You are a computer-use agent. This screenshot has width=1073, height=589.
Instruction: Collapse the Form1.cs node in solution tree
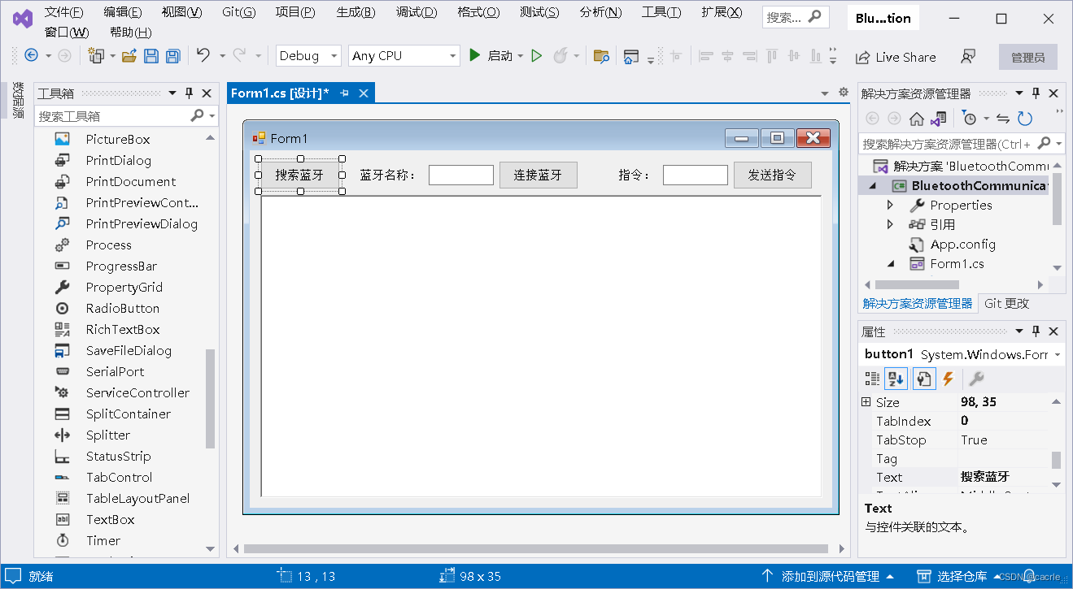pyautogui.click(x=890, y=263)
